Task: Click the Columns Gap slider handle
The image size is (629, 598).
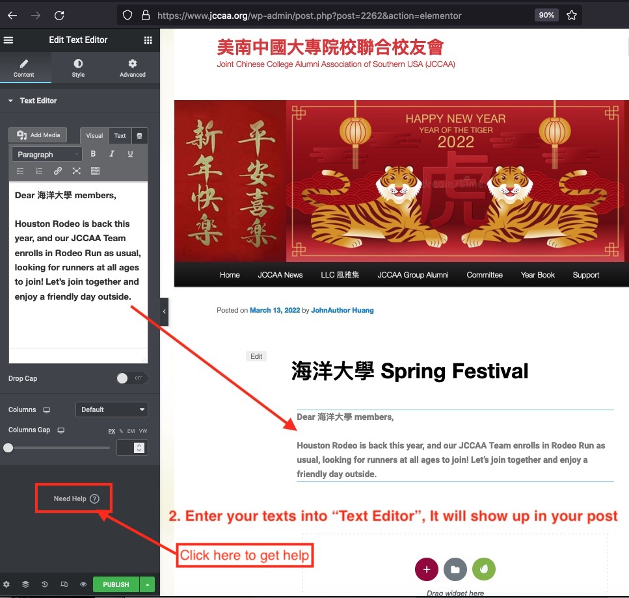Action: coord(8,448)
